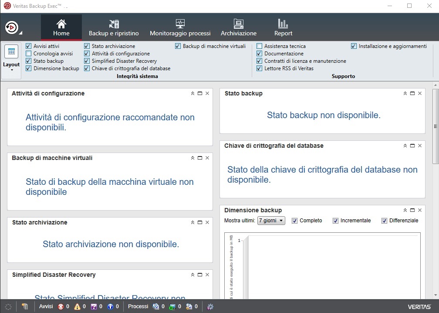The height and width of the screenshot is (313, 439).
Task: Uncheck Installazione e aggiornamenti checkbox
Action: (354, 46)
